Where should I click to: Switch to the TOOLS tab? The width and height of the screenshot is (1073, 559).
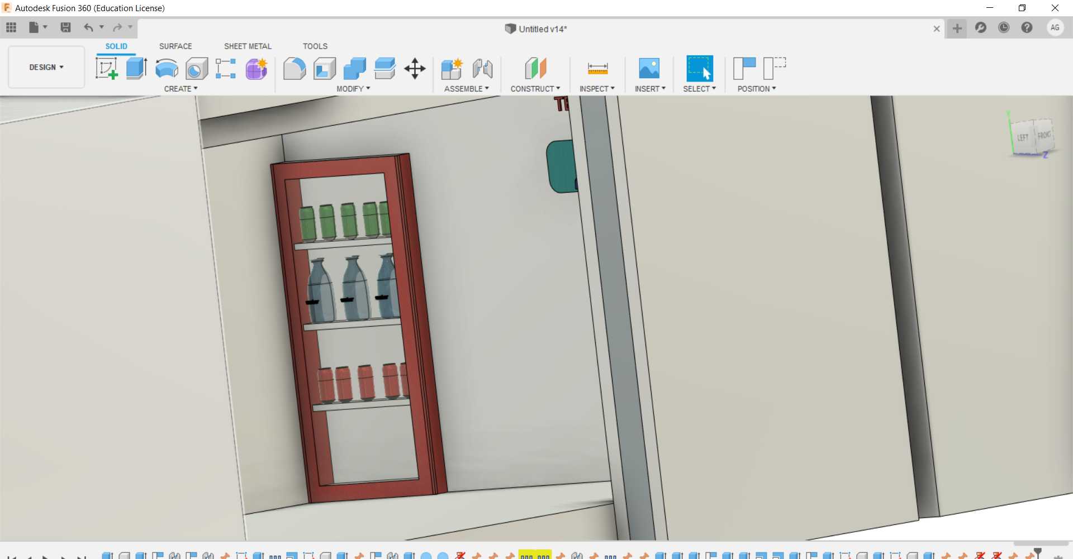click(315, 46)
